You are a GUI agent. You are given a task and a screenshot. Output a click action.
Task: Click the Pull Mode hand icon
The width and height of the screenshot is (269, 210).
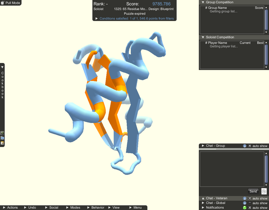click(2, 3)
